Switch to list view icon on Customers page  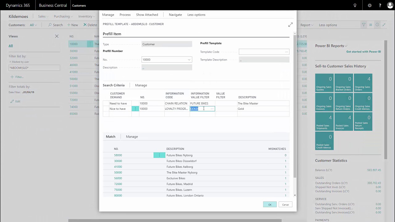(371, 25)
